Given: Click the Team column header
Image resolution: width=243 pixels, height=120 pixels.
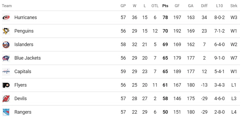Looking at the screenshot, I should tap(7, 6).
